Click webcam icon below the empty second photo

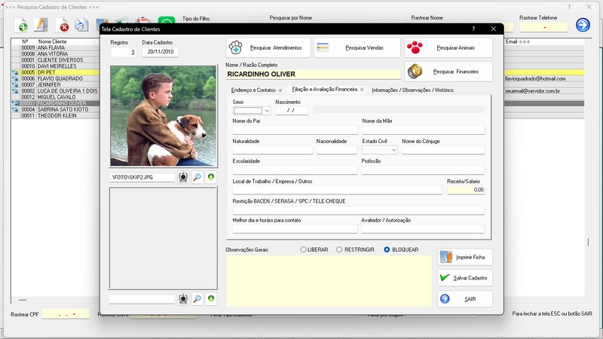tap(183, 298)
